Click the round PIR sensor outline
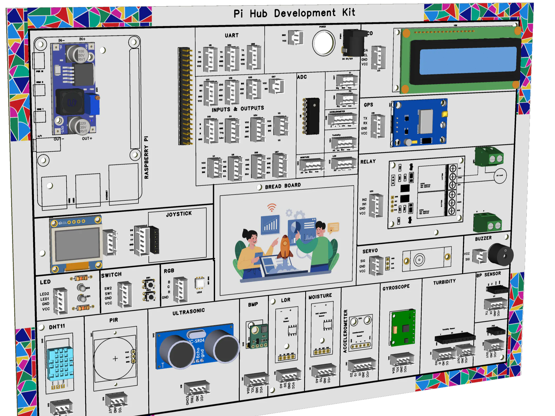This screenshot has width=555, height=416. coord(115,359)
